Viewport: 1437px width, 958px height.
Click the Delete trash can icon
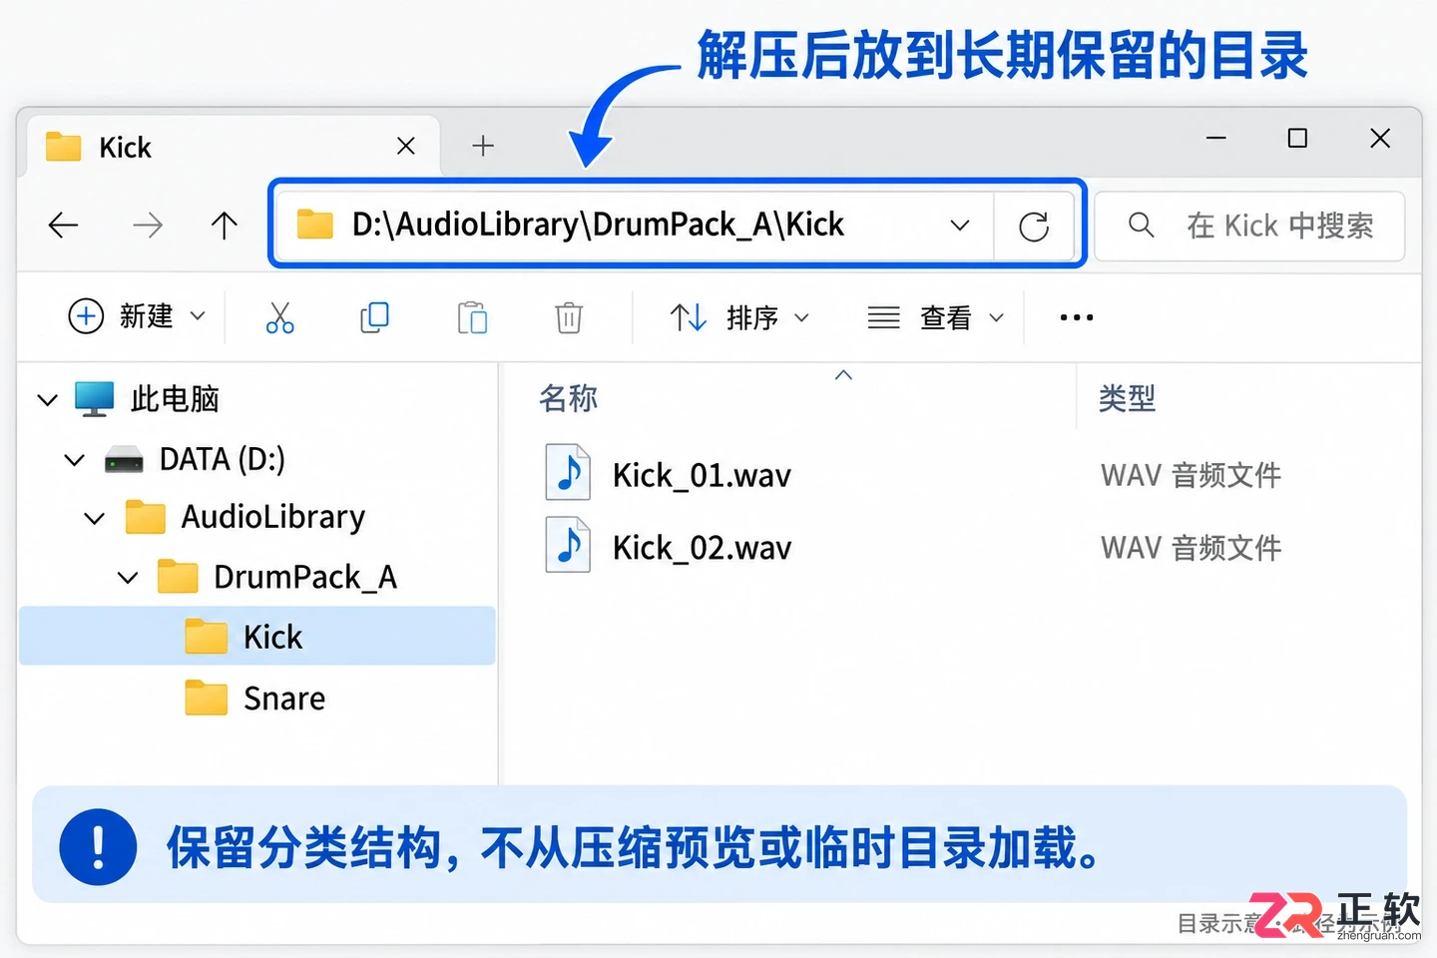[569, 317]
